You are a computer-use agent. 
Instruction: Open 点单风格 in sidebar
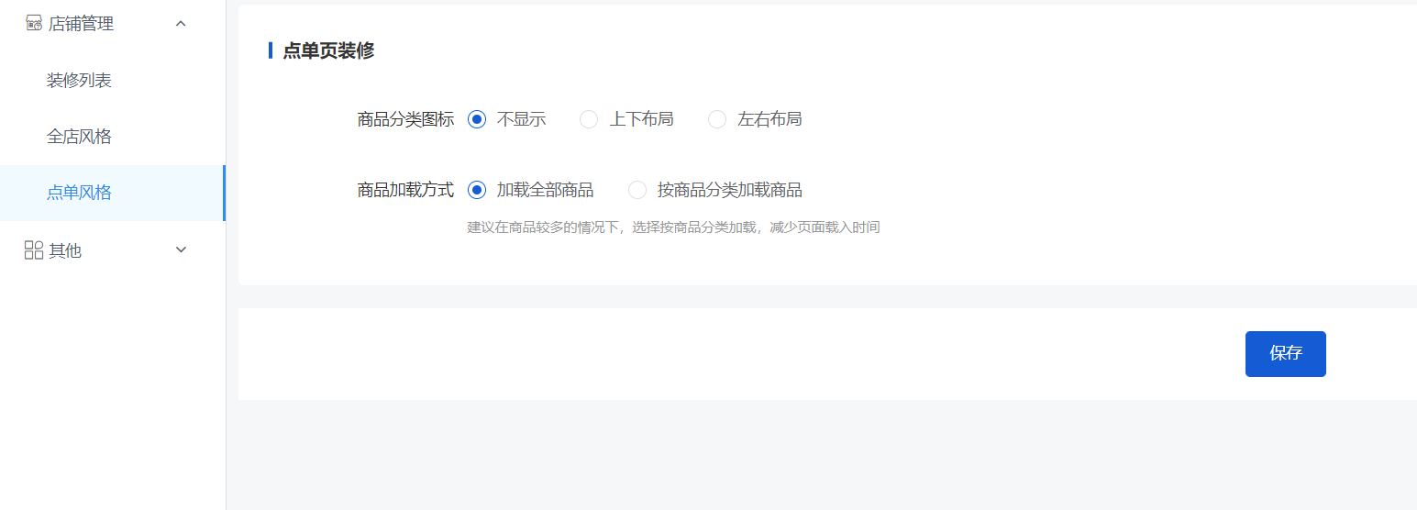pos(79,193)
